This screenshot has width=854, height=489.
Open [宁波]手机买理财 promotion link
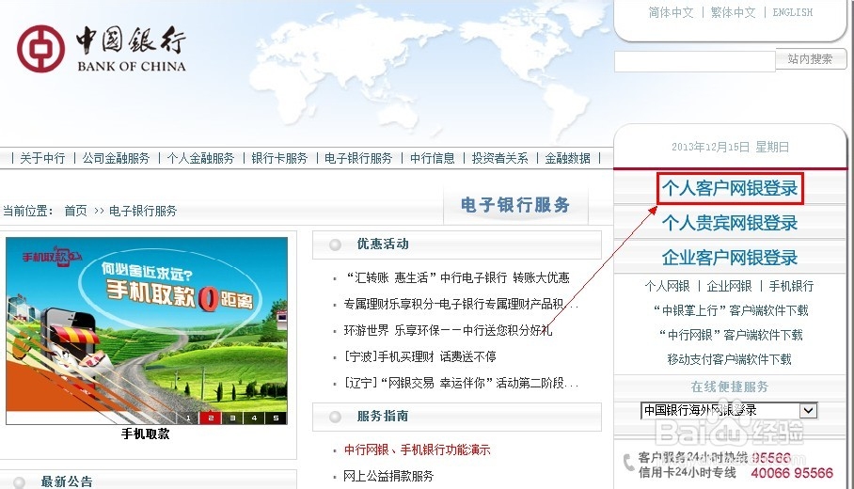pyautogui.click(x=419, y=357)
